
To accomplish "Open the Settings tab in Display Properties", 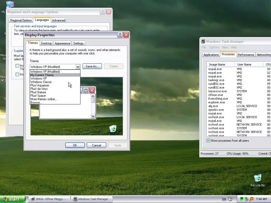I will pyautogui.click(x=78, y=43).
